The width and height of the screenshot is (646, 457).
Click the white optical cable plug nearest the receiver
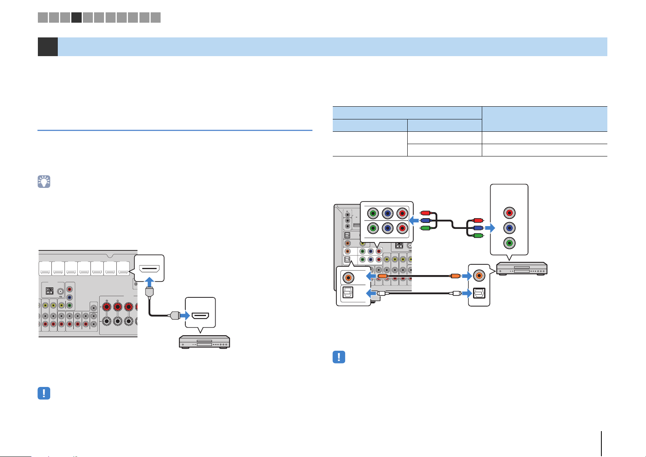pyautogui.click(x=382, y=293)
